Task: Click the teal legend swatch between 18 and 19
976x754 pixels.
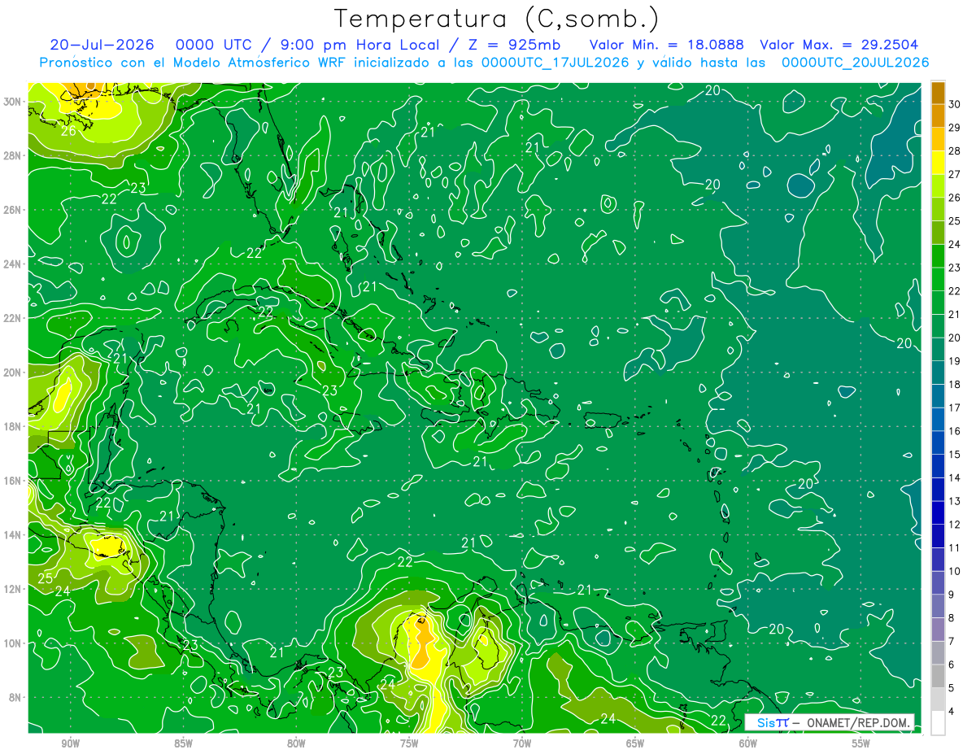Action: pyautogui.click(x=938, y=373)
